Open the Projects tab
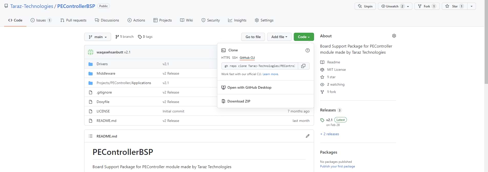Screen dimensions: 488x172 click(x=163, y=20)
